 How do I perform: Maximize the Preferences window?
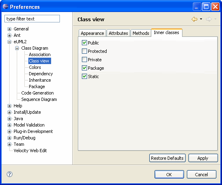coord(206,7)
